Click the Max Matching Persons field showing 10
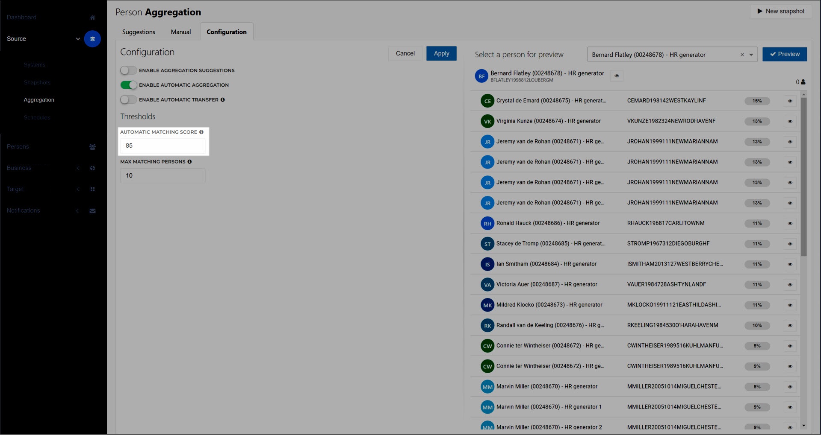The width and height of the screenshot is (821, 435). coord(162,176)
